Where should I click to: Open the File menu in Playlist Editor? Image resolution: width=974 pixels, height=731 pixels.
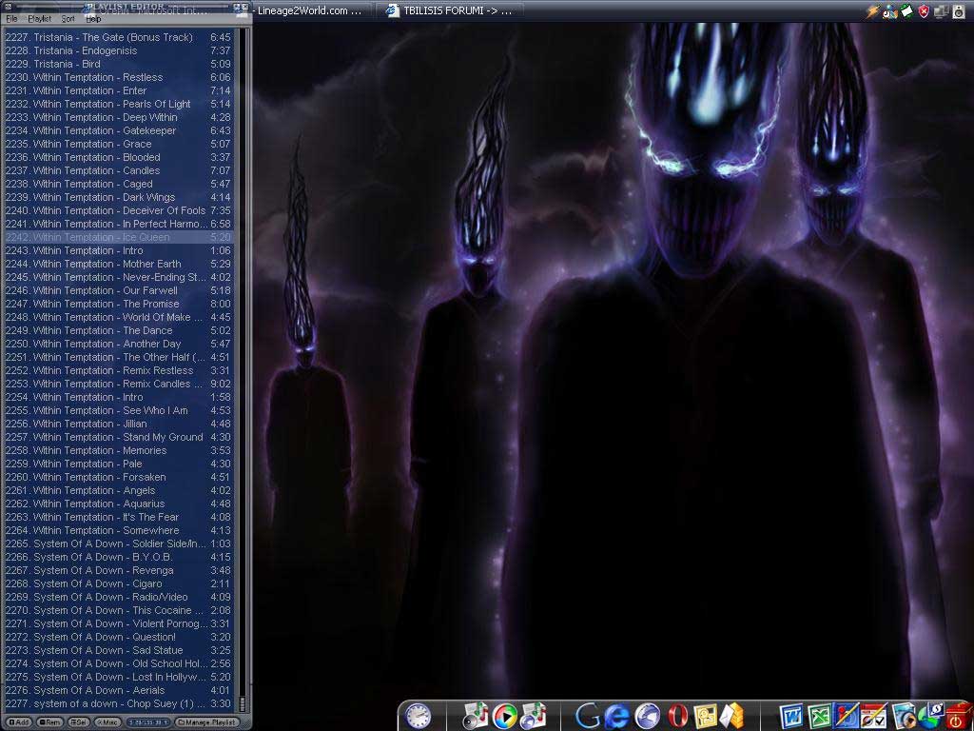point(11,19)
